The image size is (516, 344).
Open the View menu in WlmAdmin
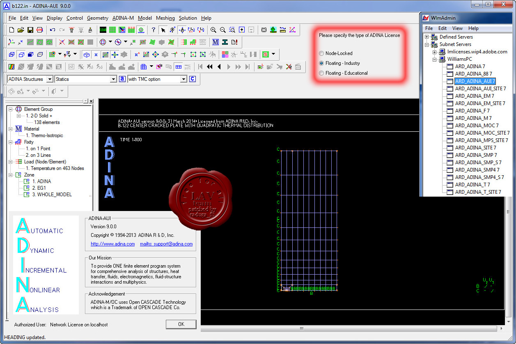[x=457, y=28]
